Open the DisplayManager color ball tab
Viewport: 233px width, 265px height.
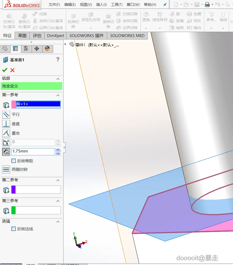(x=47, y=49)
